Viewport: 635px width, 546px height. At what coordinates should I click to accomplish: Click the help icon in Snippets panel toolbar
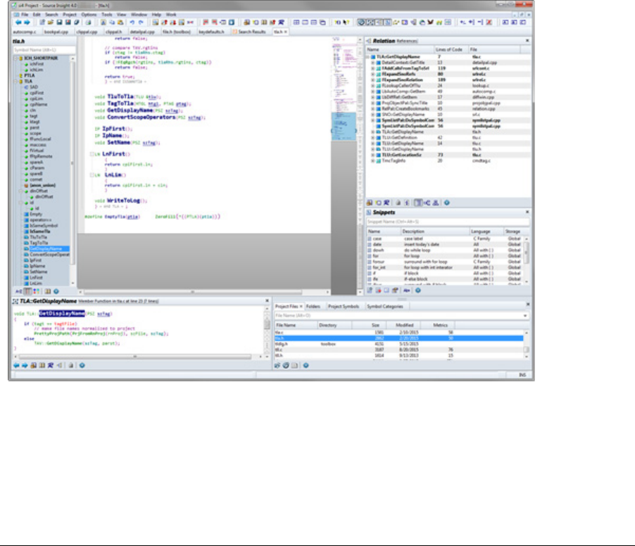(x=417, y=289)
